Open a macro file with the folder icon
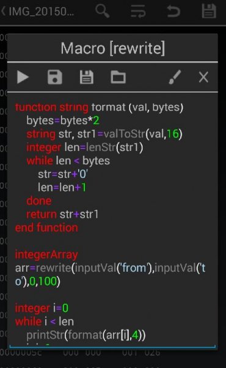This screenshot has height=368, width=226. [118, 77]
